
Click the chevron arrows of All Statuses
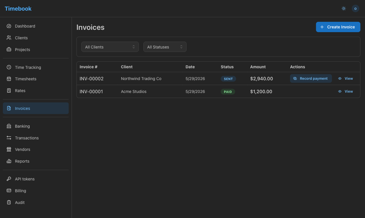click(x=181, y=47)
